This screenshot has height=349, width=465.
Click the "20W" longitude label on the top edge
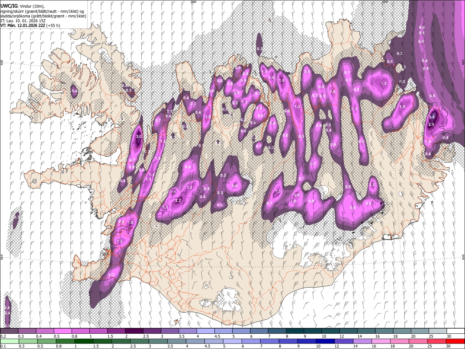click(193, 2)
